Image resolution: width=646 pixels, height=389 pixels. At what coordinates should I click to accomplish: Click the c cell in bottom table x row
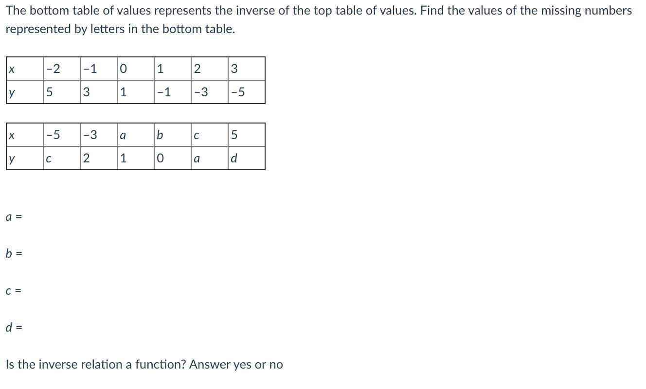210,135
